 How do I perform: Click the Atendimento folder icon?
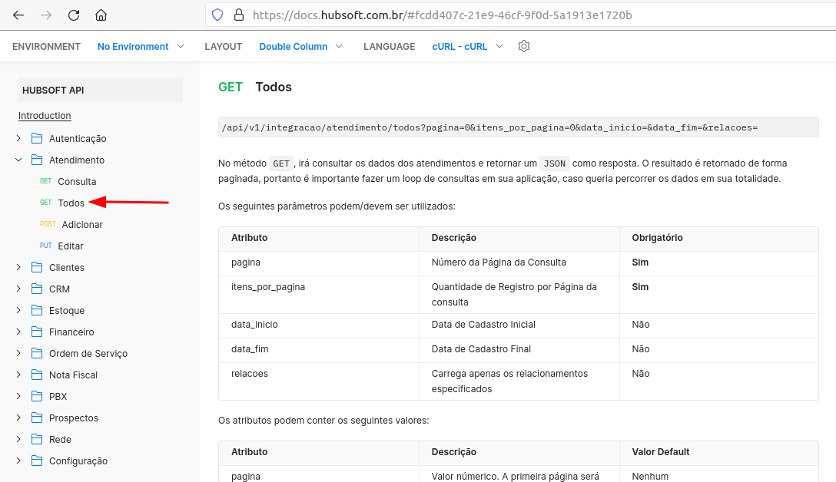37,160
